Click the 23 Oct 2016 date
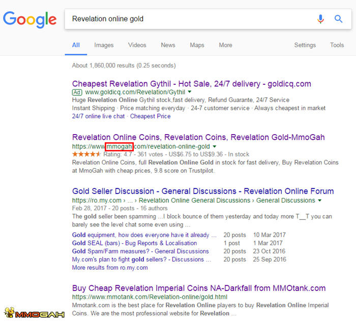Screen dimensions: 356x324 [x=269, y=251]
